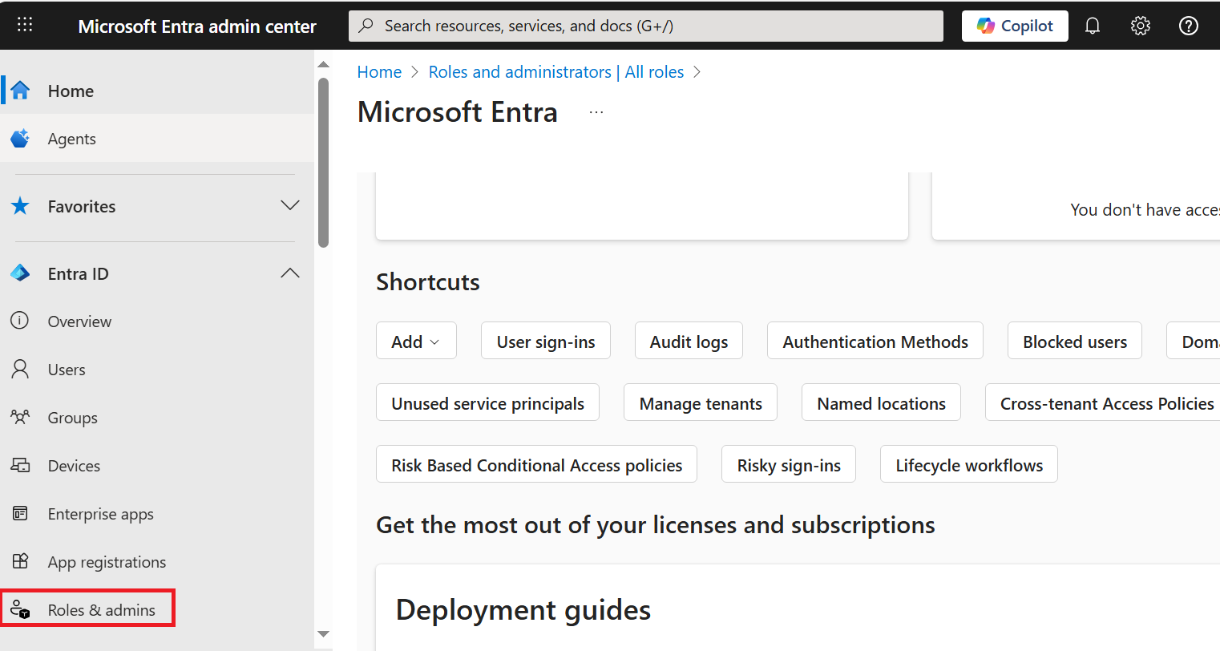Open the Unused service principals shortcut
Viewport: 1220px width, 651px height.
click(487, 402)
